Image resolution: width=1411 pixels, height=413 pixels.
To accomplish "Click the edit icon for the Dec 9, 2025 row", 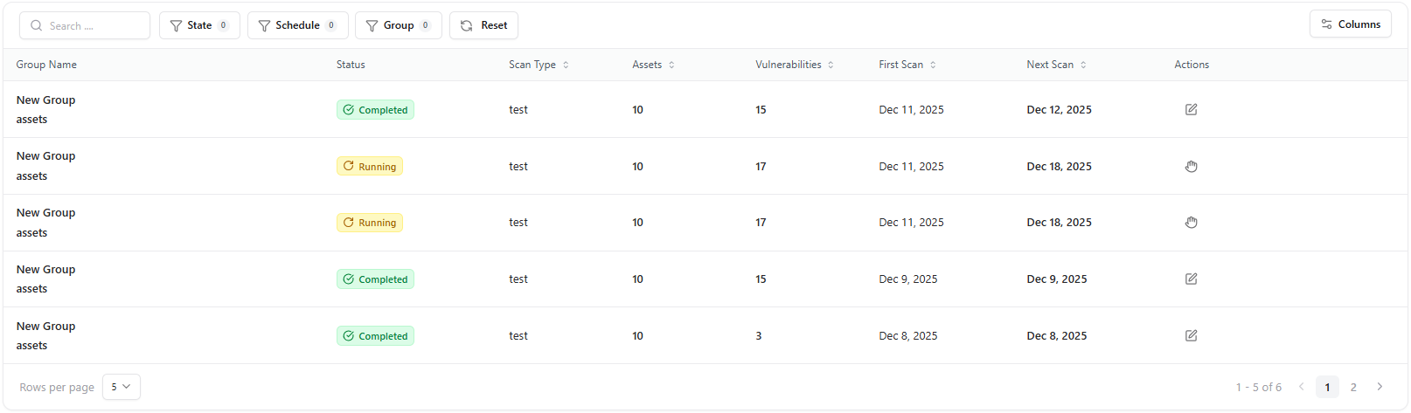I will [1191, 279].
